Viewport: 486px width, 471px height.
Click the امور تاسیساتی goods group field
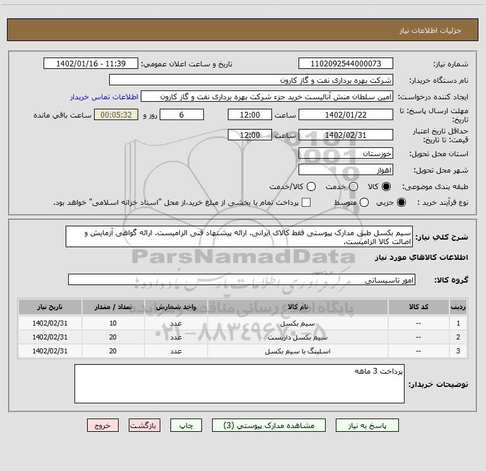pyautogui.click(x=242, y=279)
